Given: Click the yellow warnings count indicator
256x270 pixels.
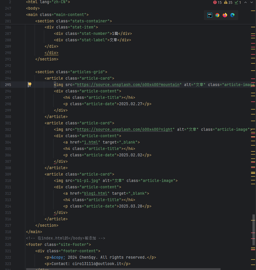Looking at the screenshot, I should [x=228, y=2].
